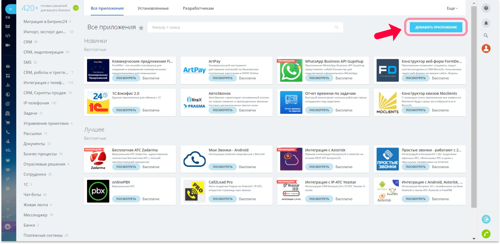Click the search magnifier in the right panel
The height and width of the screenshot is (244, 500).
click(486, 35)
